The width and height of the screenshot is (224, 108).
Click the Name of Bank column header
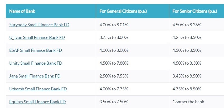point(22,11)
